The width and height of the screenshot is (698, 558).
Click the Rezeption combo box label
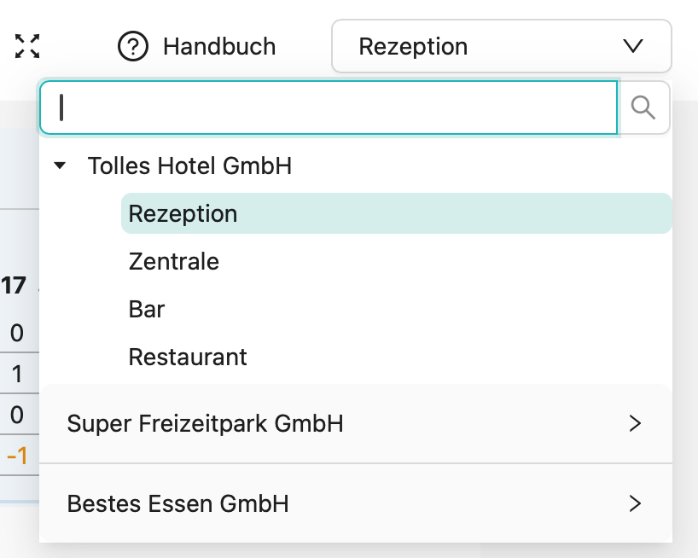413,46
